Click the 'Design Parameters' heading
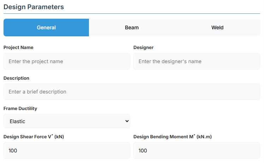Viewport: 264px width, 163px height. click(34, 7)
